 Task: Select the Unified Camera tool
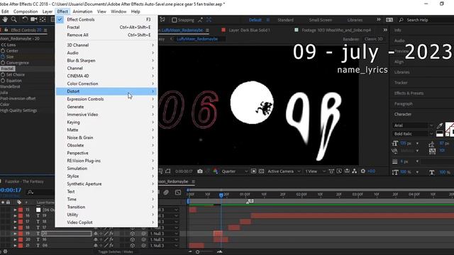pyautogui.click(x=34, y=20)
